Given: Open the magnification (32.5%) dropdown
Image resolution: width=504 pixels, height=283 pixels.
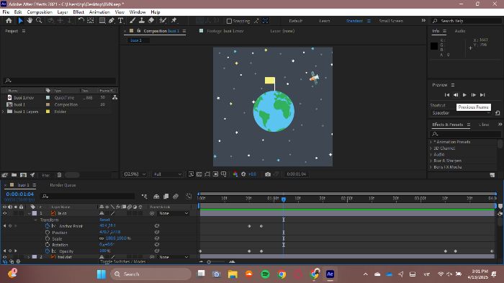Looking at the screenshot, I should pos(135,174).
